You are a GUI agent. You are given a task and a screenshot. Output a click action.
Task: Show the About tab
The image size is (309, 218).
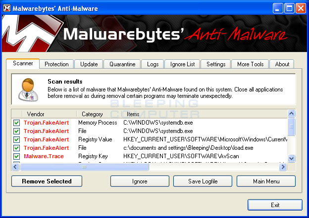click(x=282, y=64)
